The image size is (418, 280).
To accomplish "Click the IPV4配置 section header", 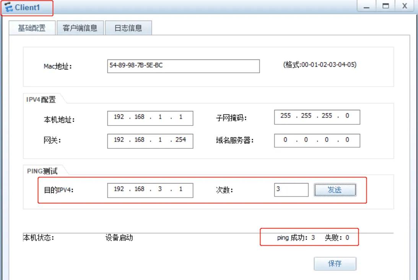I will coord(36,98).
